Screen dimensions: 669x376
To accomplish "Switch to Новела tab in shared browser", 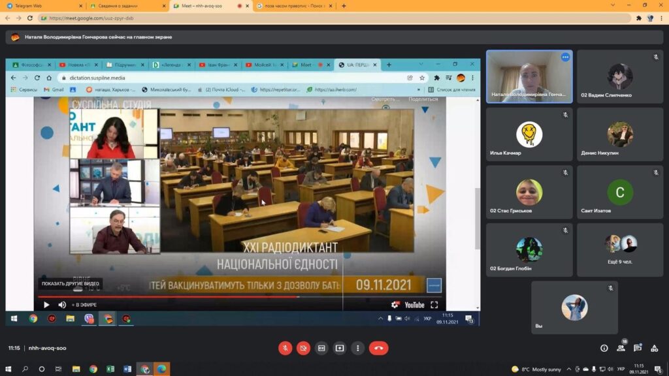I will coord(77,65).
